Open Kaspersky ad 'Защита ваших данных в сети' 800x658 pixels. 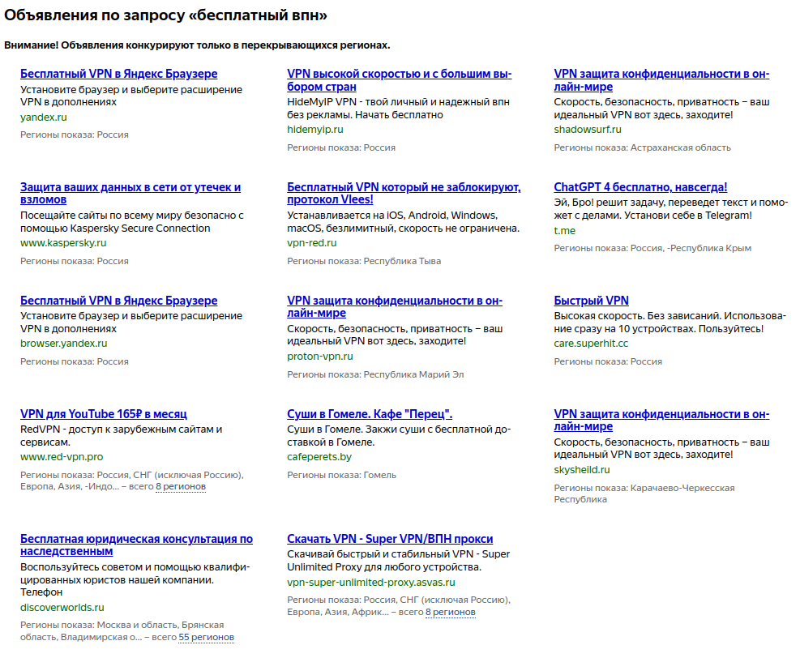coord(130,194)
